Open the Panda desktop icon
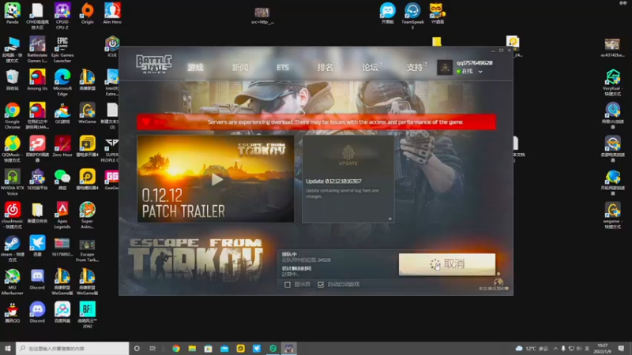Screen dimensions: 632x355 coord(12,13)
